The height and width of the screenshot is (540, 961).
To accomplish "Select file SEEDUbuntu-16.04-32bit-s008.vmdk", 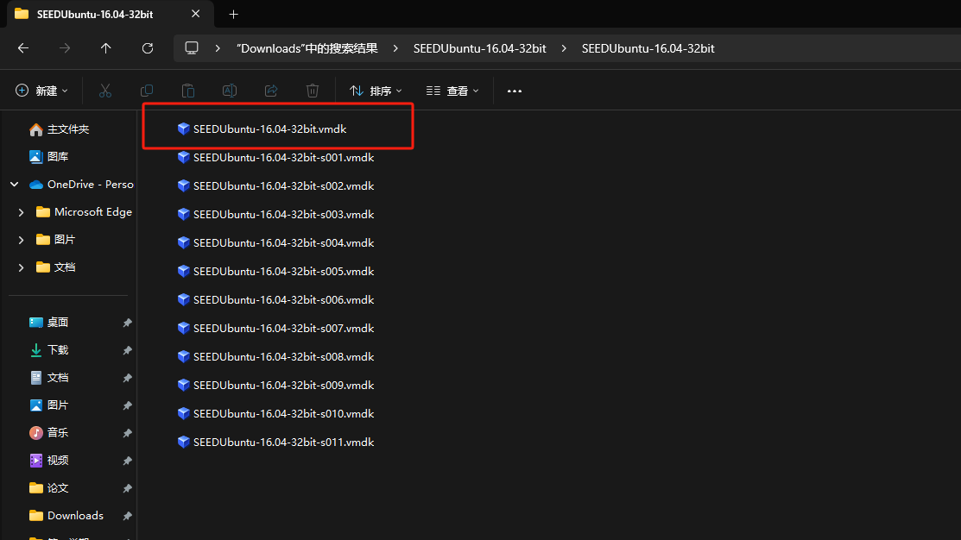I will [283, 357].
